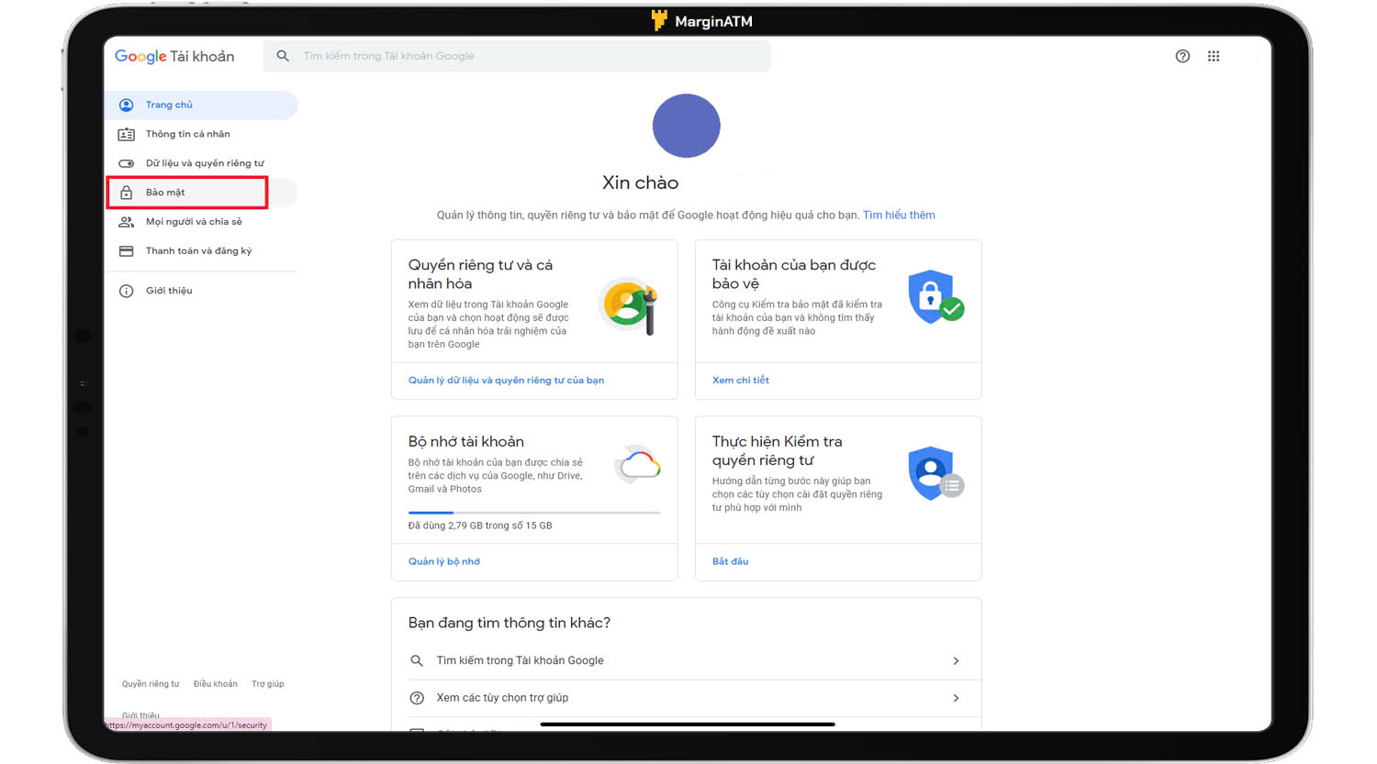Viewport: 1377px width, 764px height.
Task: Go to Trang chủ in the sidebar
Action: [x=201, y=105]
